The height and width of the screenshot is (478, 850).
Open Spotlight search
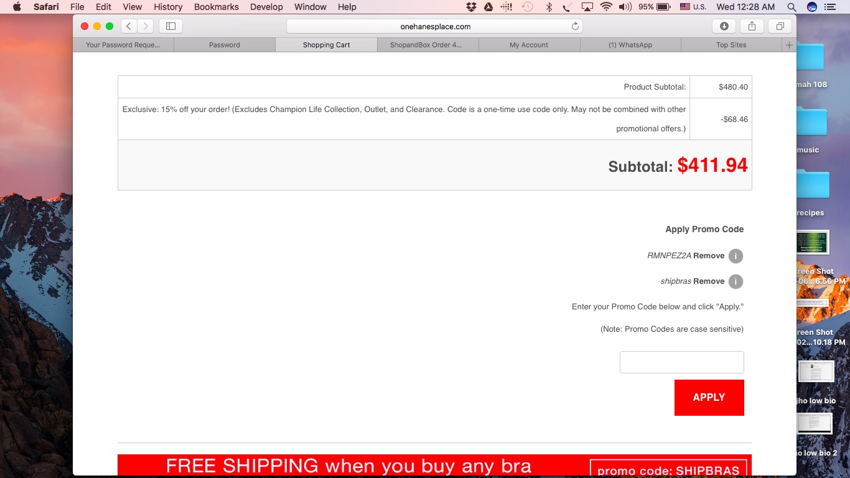(792, 7)
